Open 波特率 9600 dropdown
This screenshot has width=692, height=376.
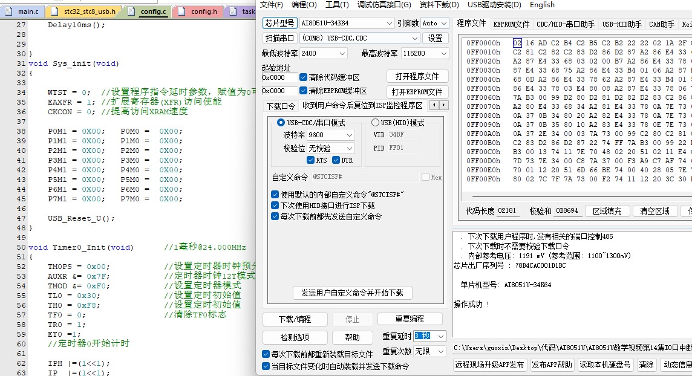coord(349,135)
